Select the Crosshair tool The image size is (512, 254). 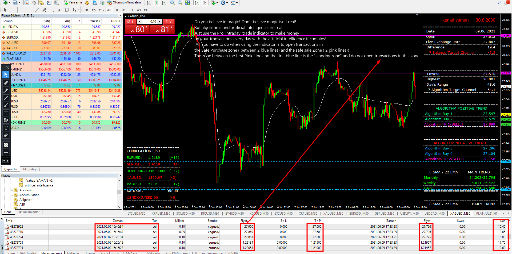point(13,10)
